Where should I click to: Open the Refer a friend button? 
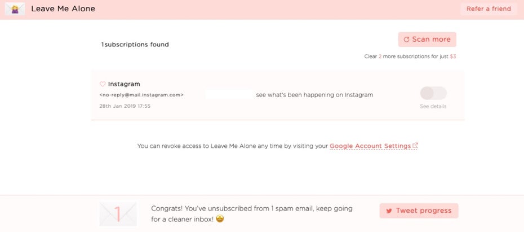tap(489, 8)
